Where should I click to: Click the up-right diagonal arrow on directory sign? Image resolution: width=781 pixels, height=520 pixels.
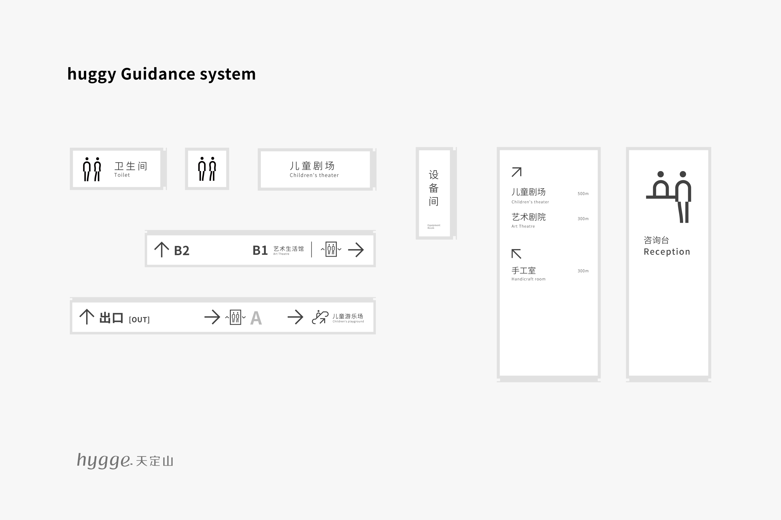point(517,172)
